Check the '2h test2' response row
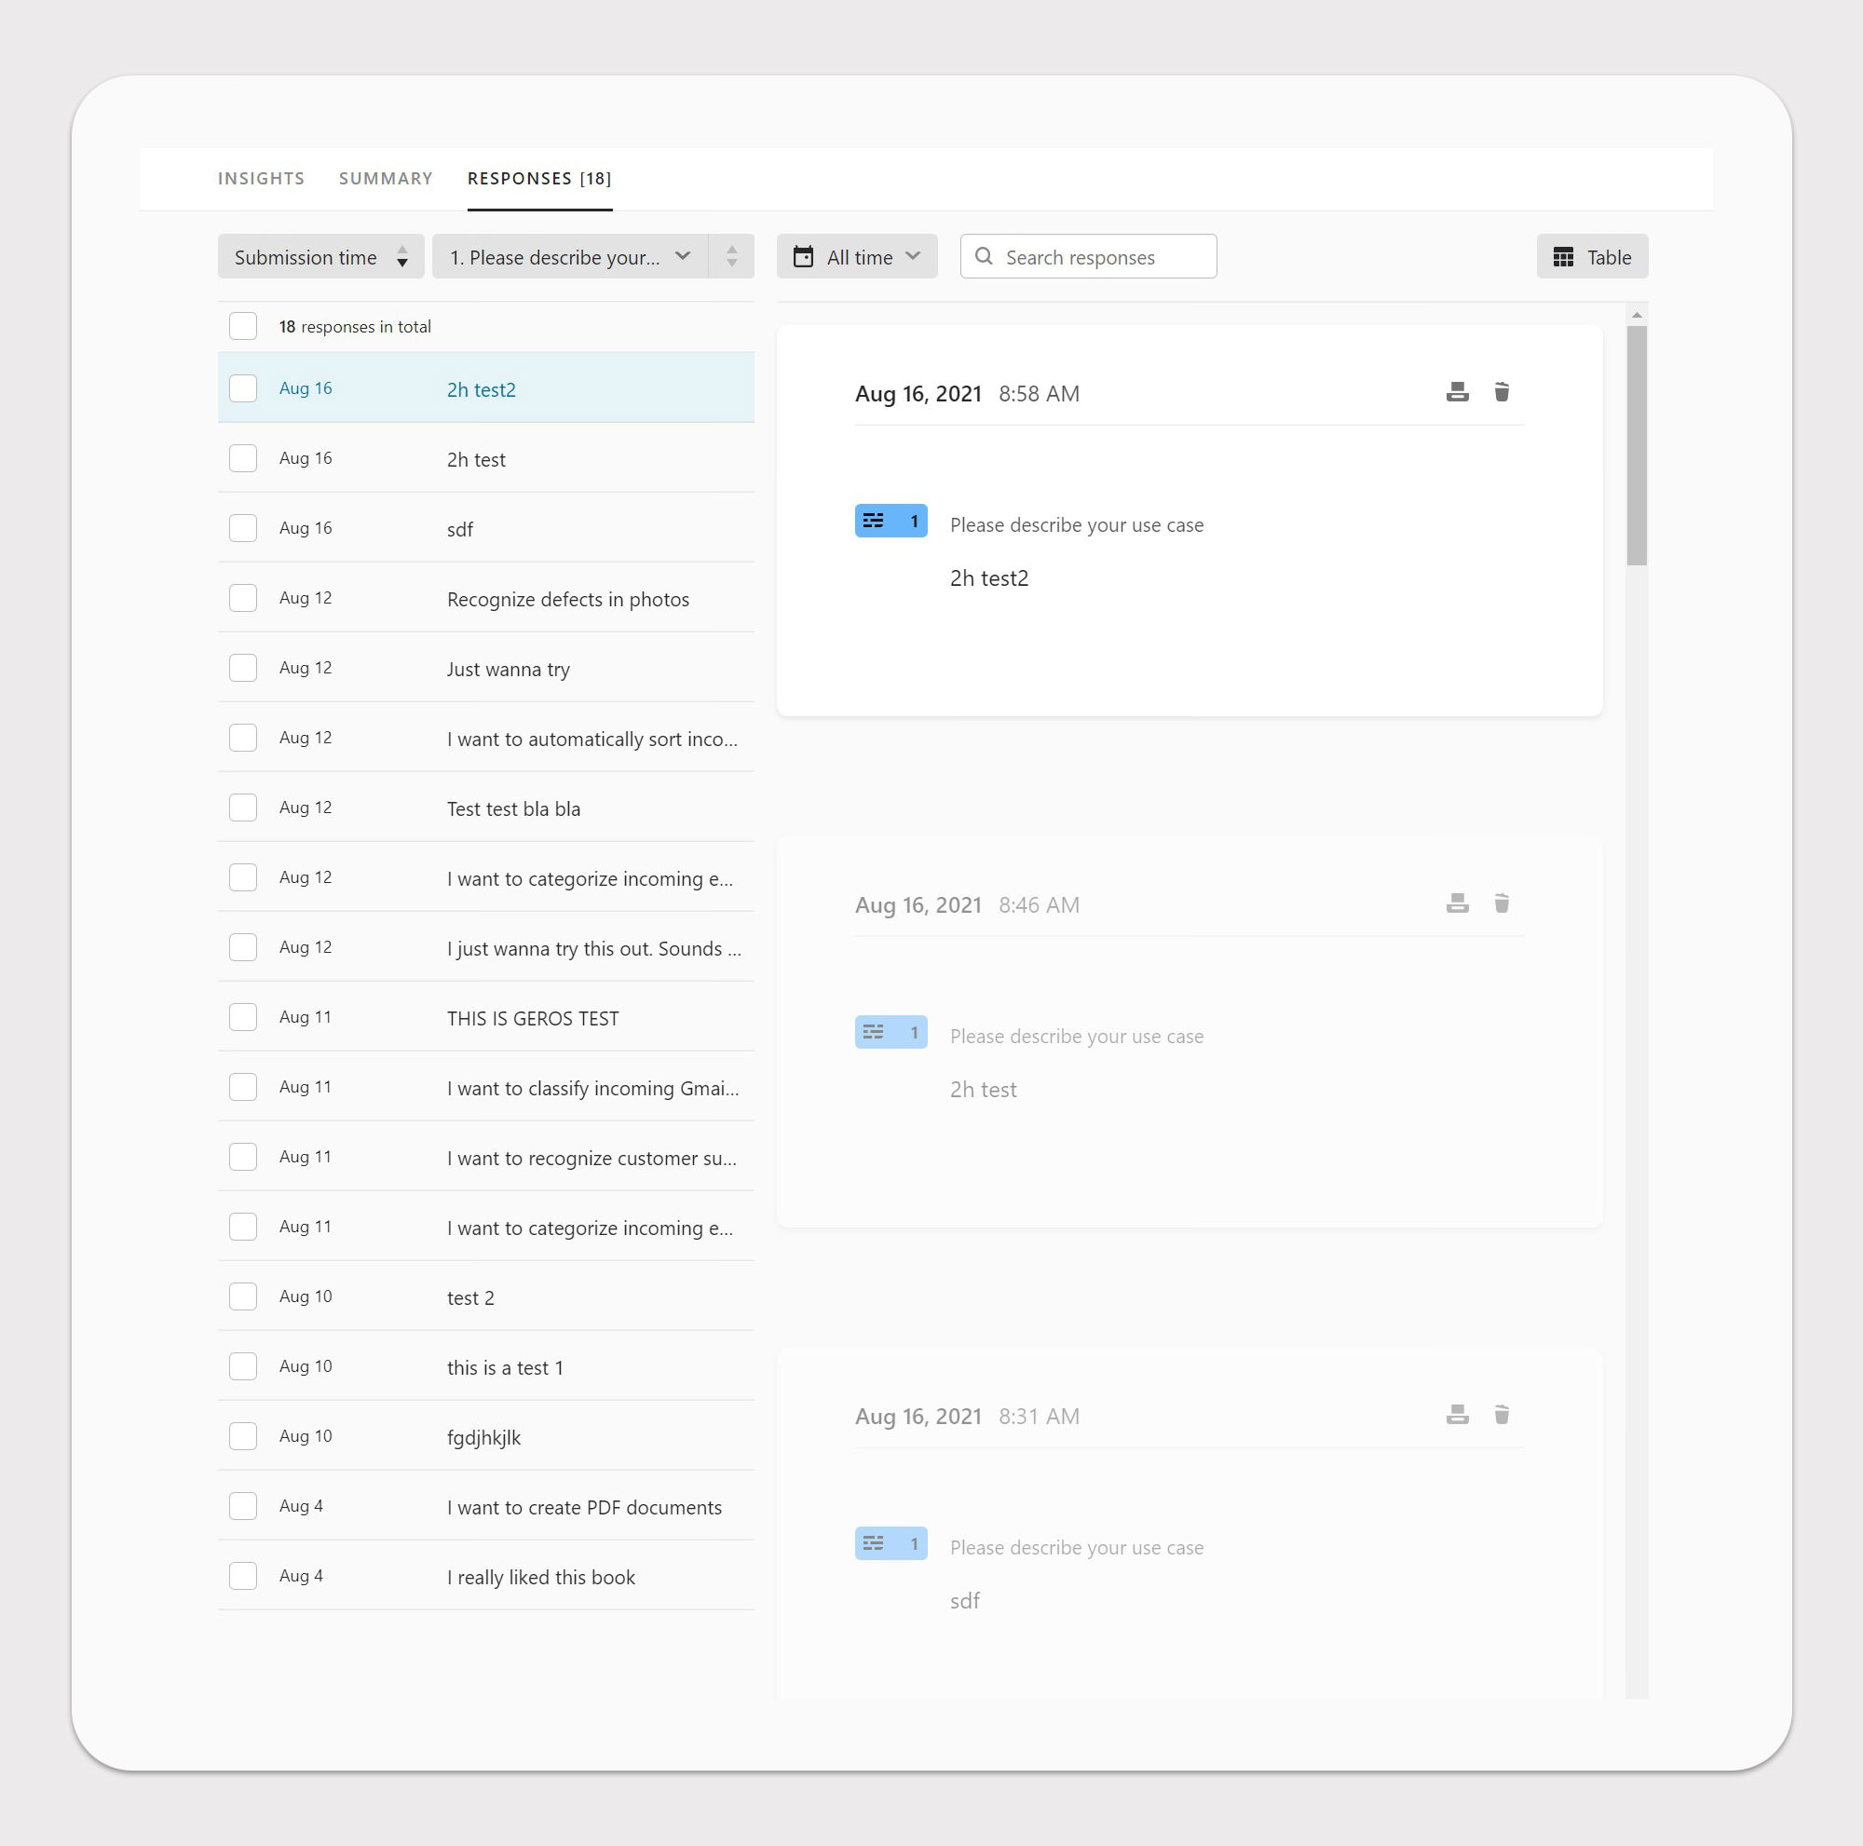1863x1846 pixels. click(243, 388)
